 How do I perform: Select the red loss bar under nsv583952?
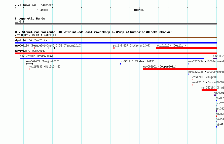[x=180, y=69]
